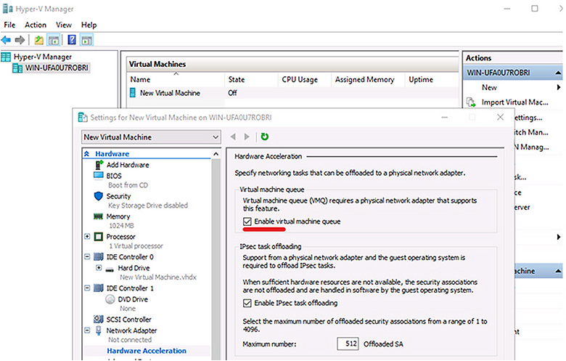This screenshot has height=361, width=566.
Task: Select Memory settings item
Action: click(118, 216)
